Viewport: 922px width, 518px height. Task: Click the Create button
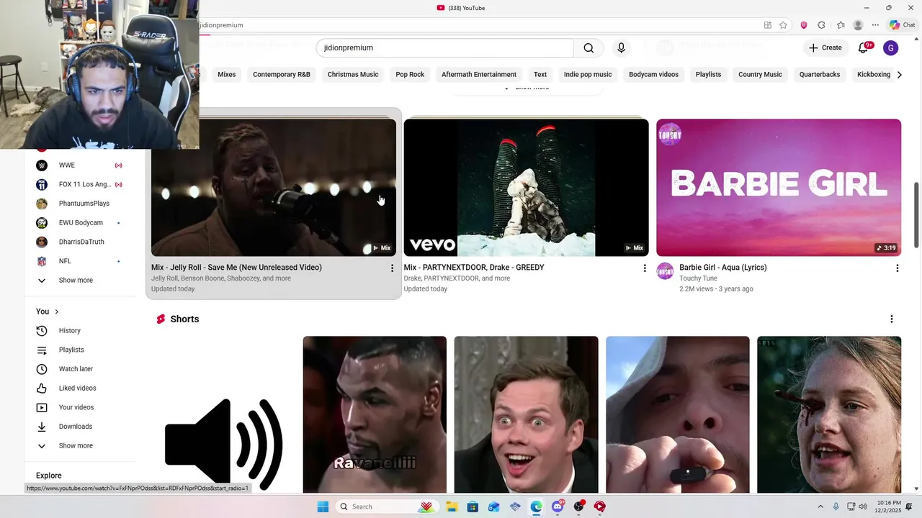click(x=825, y=48)
